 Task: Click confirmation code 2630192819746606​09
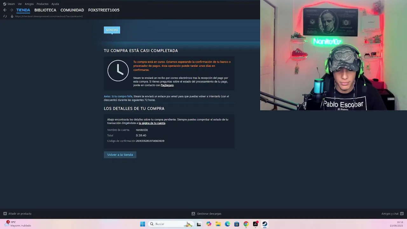pos(150,141)
